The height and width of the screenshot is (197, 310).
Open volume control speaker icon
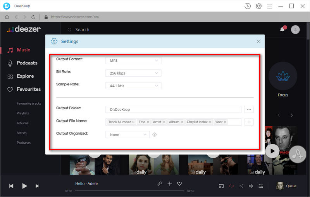[x=251, y=186]
